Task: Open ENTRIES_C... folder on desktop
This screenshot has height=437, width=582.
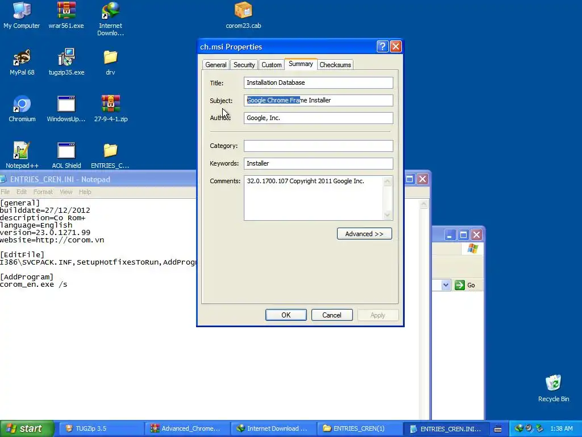Action: pyautogui.click(x=110, y=155)
